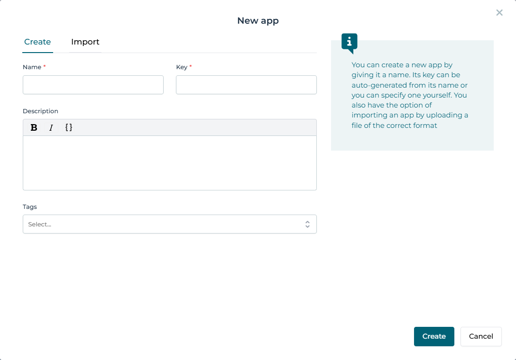The height and width of the screenshot is (360, 516).
Task: Click the info icon above help text
Action: pos(350,43)
